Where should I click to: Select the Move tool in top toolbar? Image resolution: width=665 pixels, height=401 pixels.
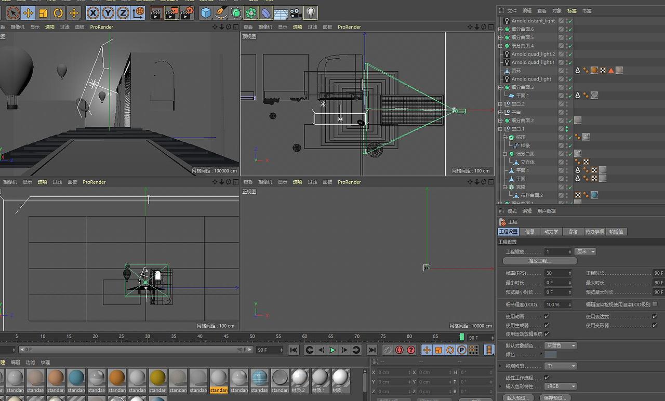pyautogui.click(x=28, y=13)
